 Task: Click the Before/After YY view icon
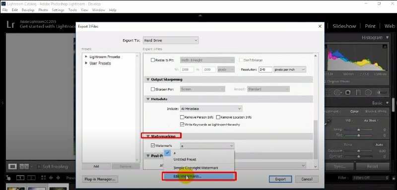point(24,167)
